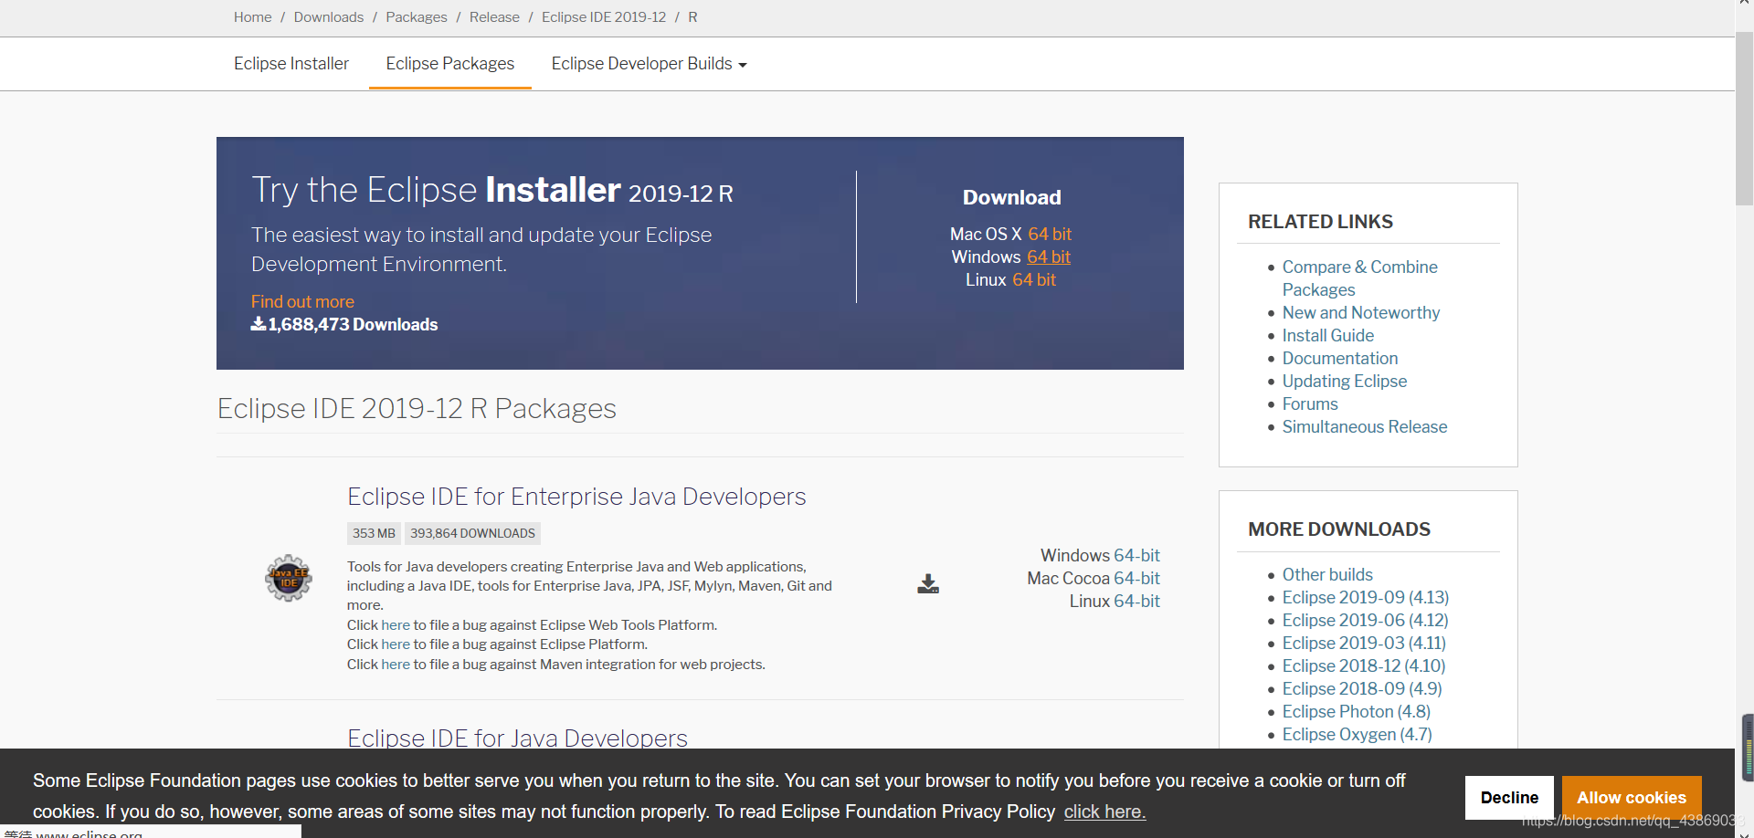Open the Documentation link
The image size is (1754, 838).
point(1340,359)
